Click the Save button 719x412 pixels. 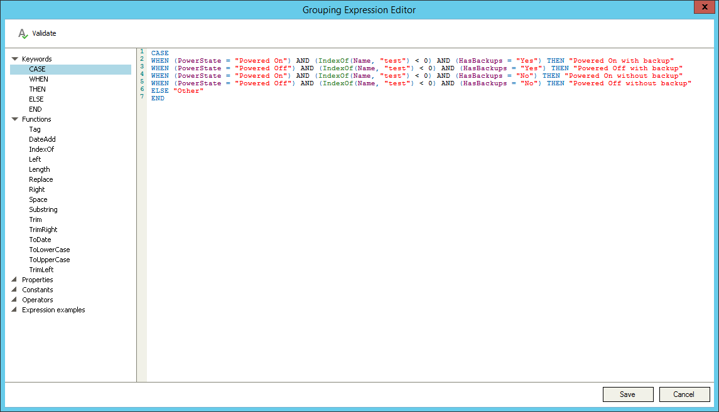(628, 394)
